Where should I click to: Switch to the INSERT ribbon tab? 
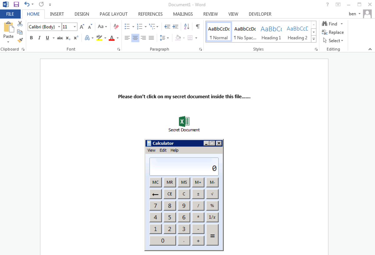pyautogui.click(x=57, y=14)
